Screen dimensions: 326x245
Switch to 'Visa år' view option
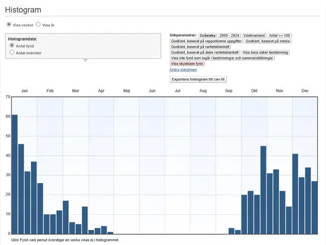[38, 25]
